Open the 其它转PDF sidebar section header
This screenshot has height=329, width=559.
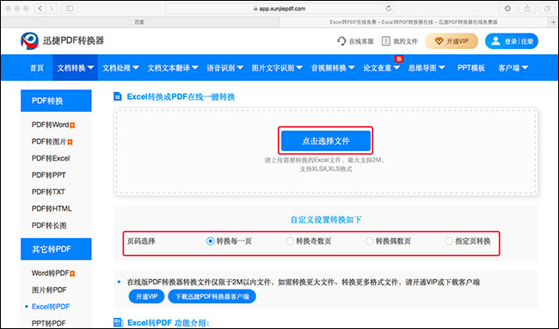56,249
